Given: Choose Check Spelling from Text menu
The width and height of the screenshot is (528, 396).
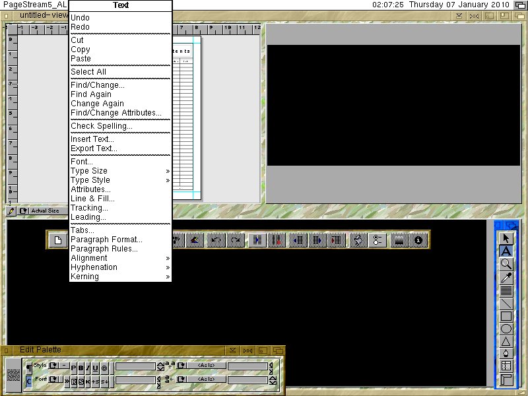Looking at the screenshot, I should (x=101, y=126).
